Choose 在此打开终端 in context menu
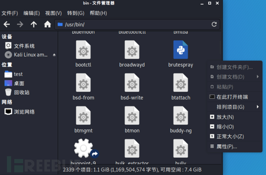 [x=235, y=97]
